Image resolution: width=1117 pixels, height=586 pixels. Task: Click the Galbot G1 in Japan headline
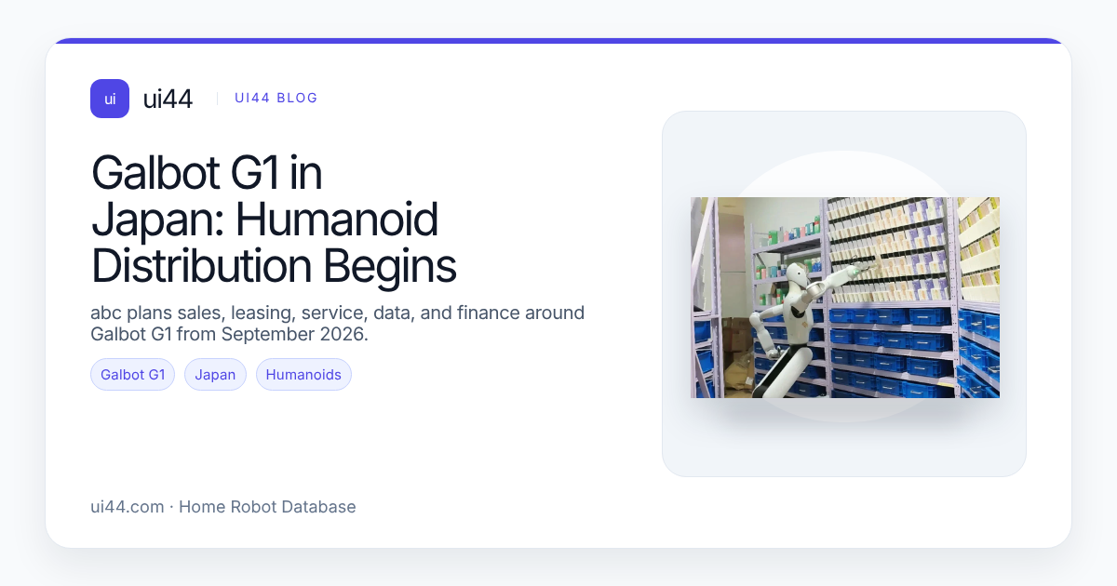point(274,220)
